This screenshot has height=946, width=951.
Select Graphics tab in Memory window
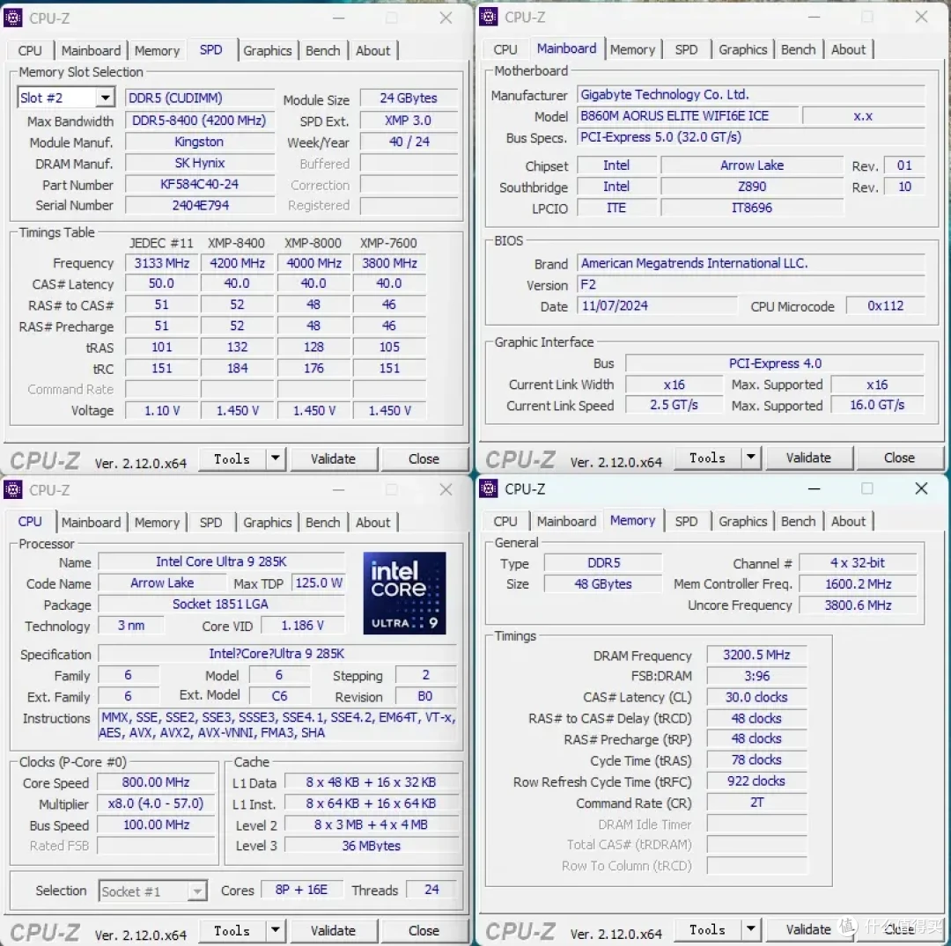(x=743, y=521)
